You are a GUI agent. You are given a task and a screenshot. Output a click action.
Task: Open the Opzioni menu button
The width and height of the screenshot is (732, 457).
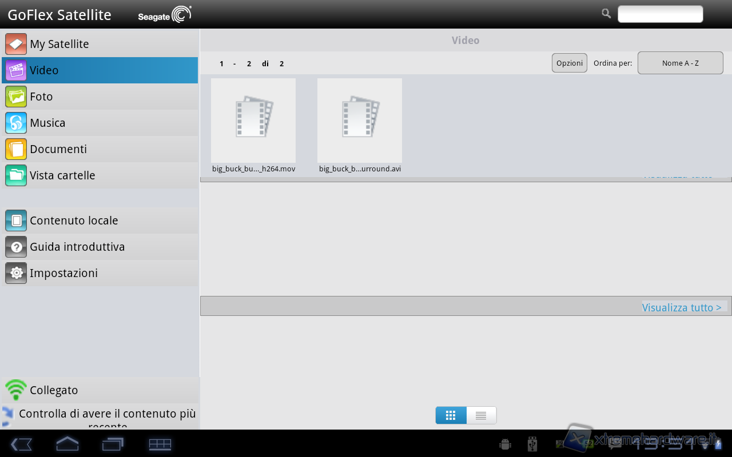(569, 63)
